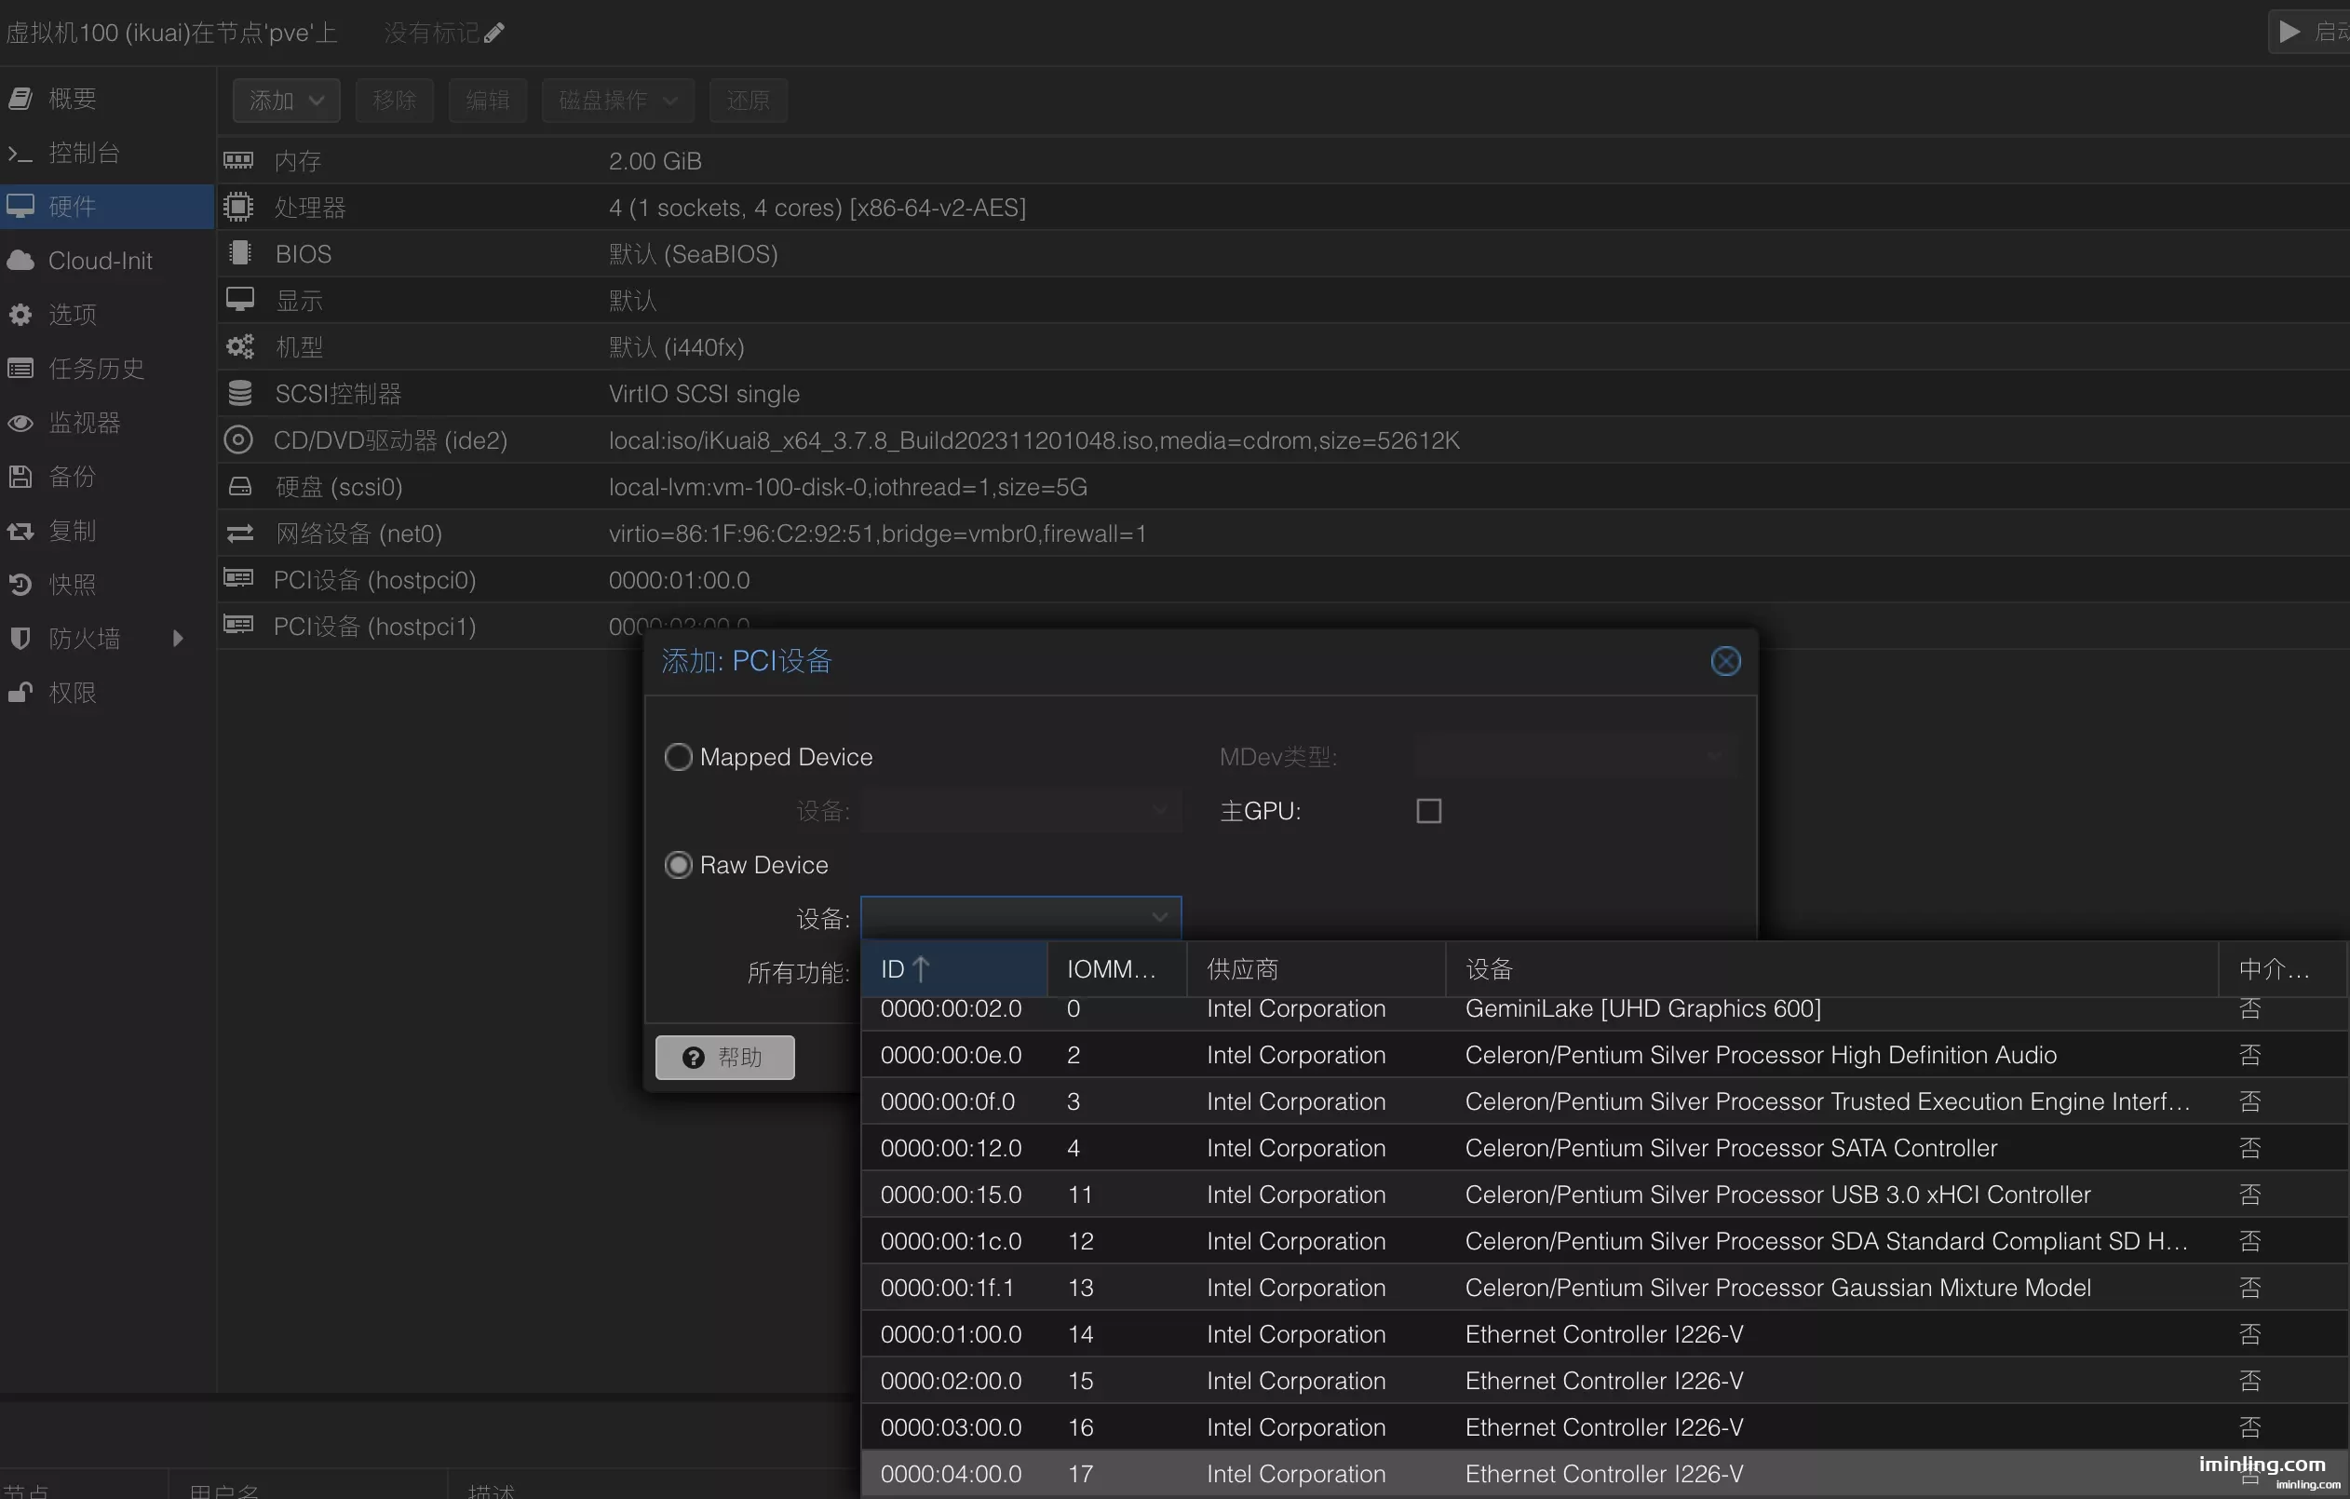The width and height of the screenshot is (2350, 1499).
Task: Open the 快照 sidebar item
Action: (x=106, y=585)
